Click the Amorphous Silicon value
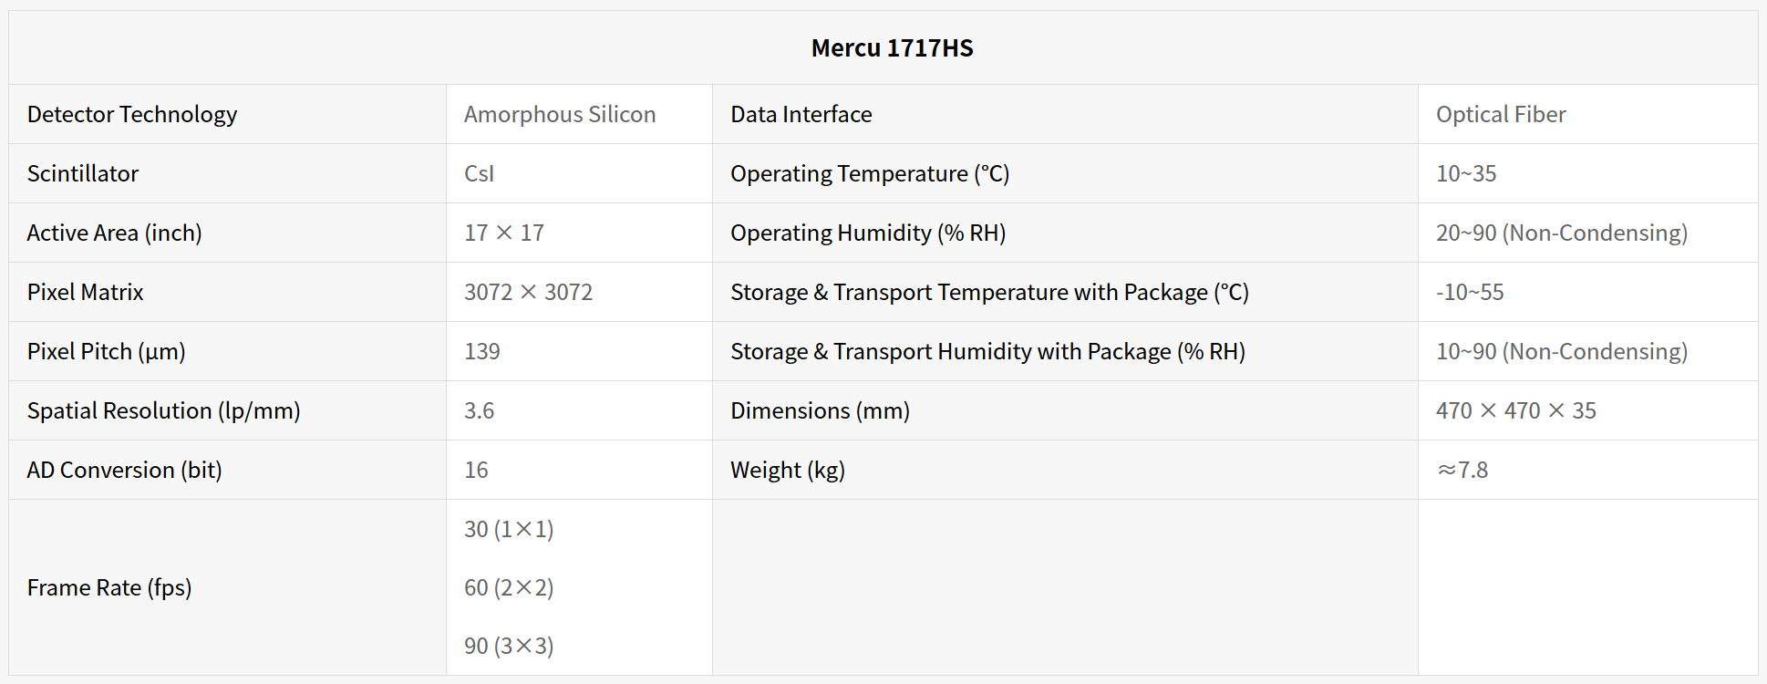Image resolution: width=1767 pixels, height=684 pixels. point(560,115)
